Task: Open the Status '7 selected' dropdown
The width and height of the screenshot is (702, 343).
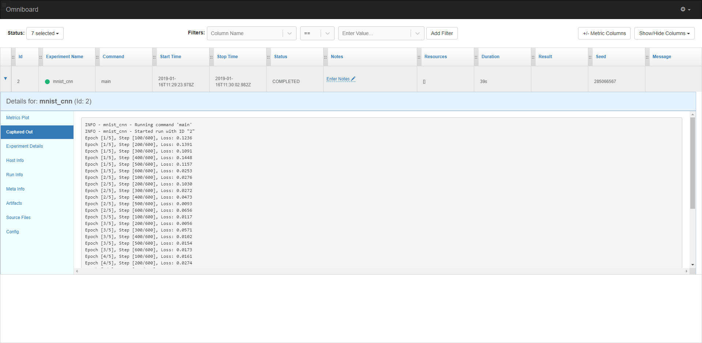Action: [x=45, y=33]
